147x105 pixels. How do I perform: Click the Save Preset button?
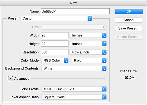[x=129, y=28]
